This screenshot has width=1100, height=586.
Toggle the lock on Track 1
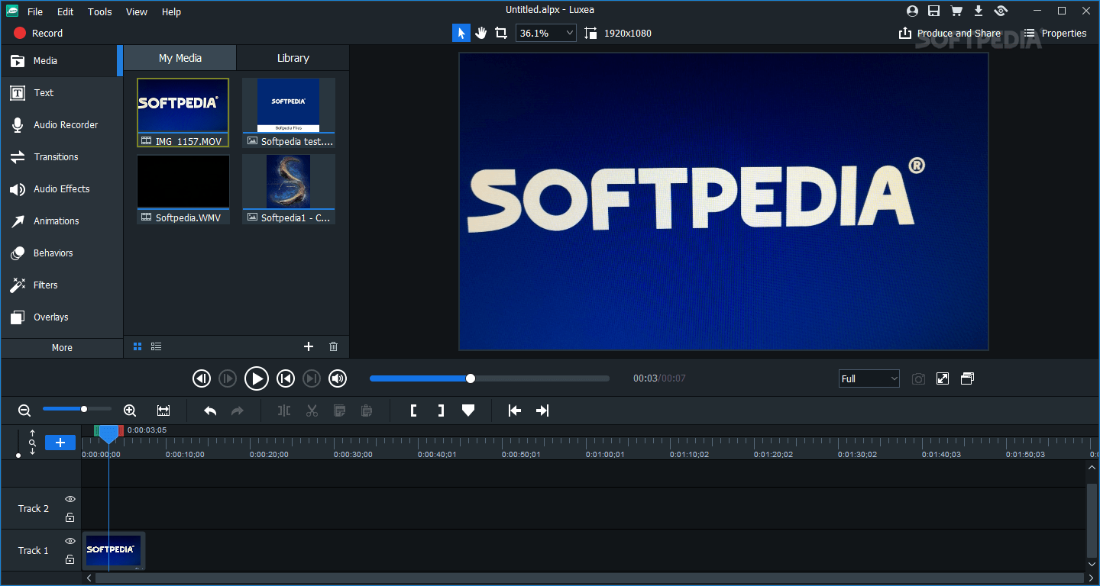tap(70, 559)
